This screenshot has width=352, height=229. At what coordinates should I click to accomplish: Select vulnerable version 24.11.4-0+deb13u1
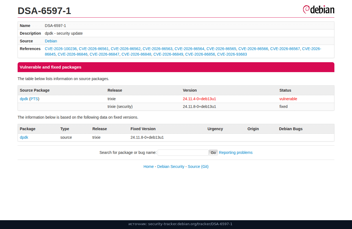coord(199,99)
